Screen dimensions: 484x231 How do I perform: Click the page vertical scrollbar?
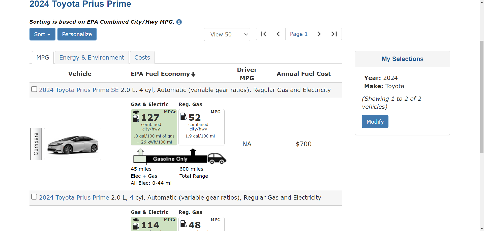pos(482,97)
